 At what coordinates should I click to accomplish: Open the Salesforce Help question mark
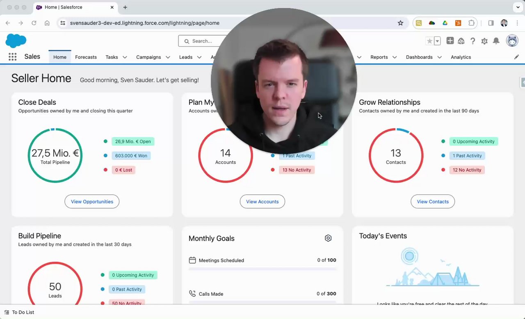pos(472,41)
